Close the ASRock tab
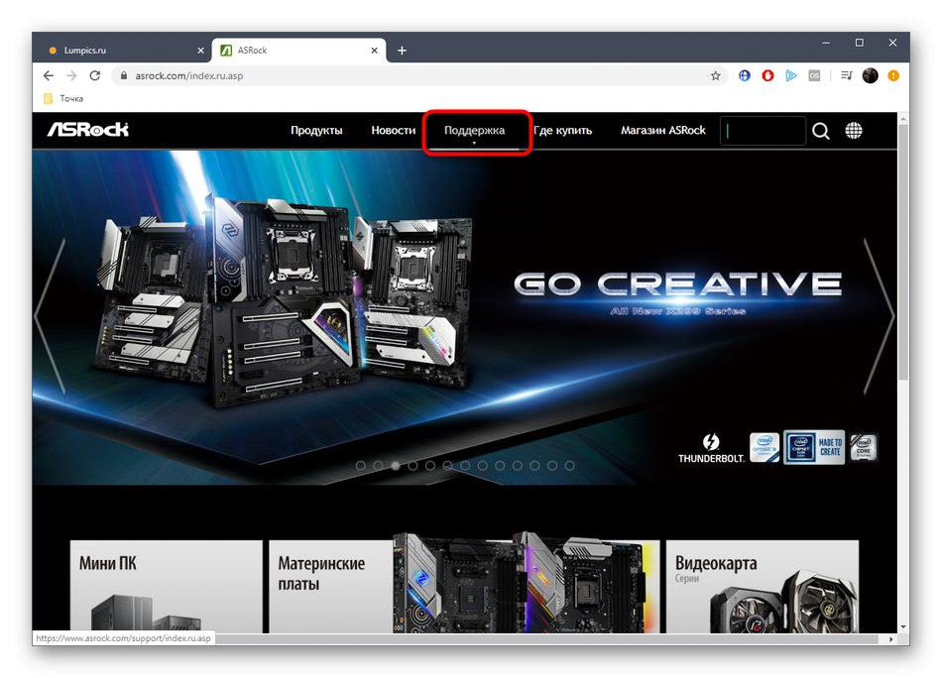Image resolution: width=942 pixels, height=678 pixels. point(374,51)
